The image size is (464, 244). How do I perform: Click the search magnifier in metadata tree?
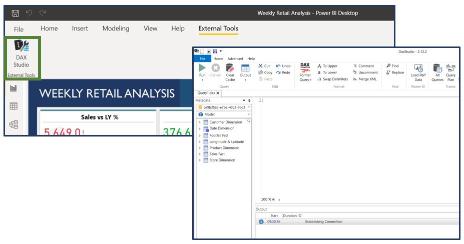(249, 121)
